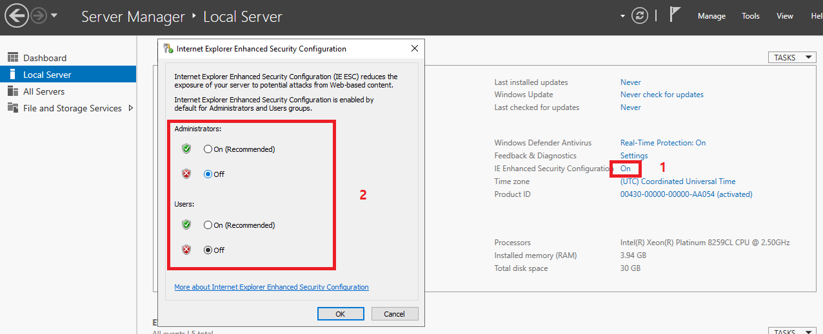Click Never next to Last checked for updates
823x334 pixels.
[x=631, y=107]
